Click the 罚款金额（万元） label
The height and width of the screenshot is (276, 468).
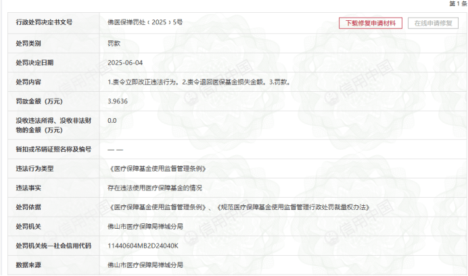(x=42, y=101)
